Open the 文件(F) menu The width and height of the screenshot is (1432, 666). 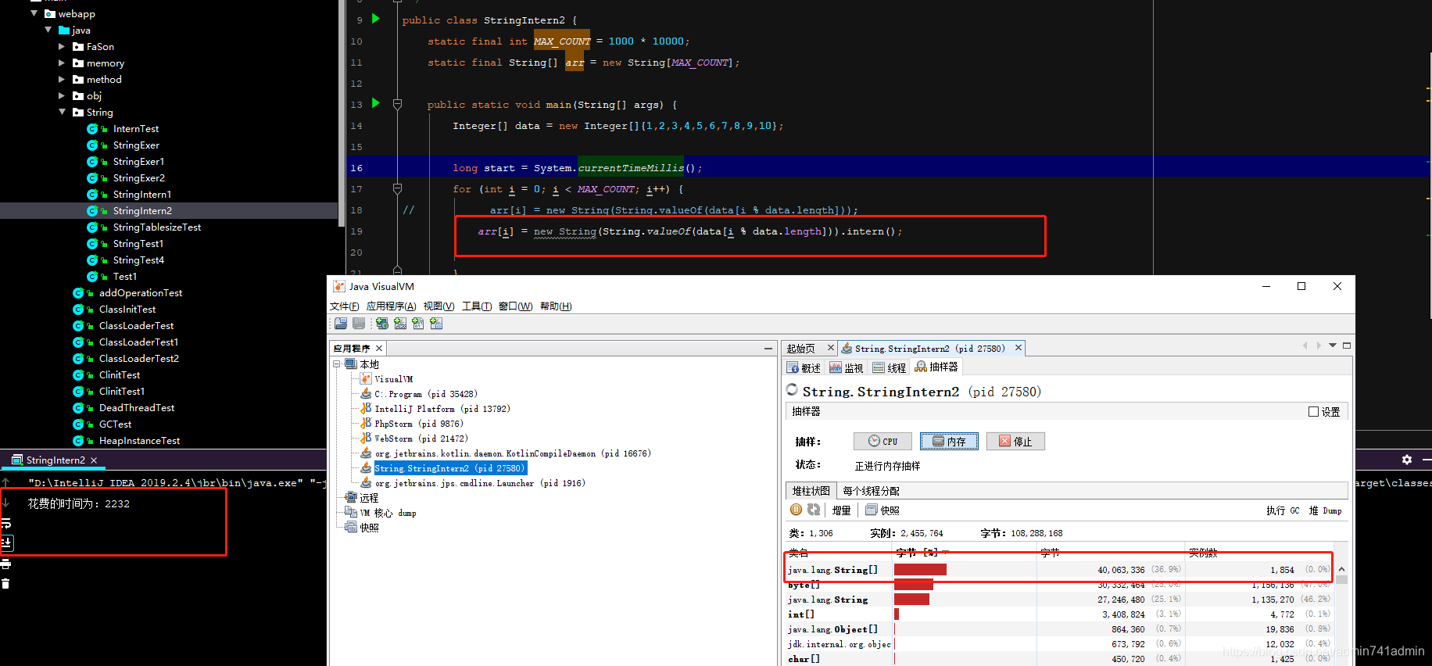point(344,306)
